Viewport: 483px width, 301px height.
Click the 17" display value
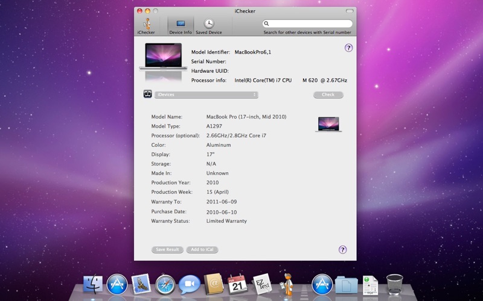point(210,154)
